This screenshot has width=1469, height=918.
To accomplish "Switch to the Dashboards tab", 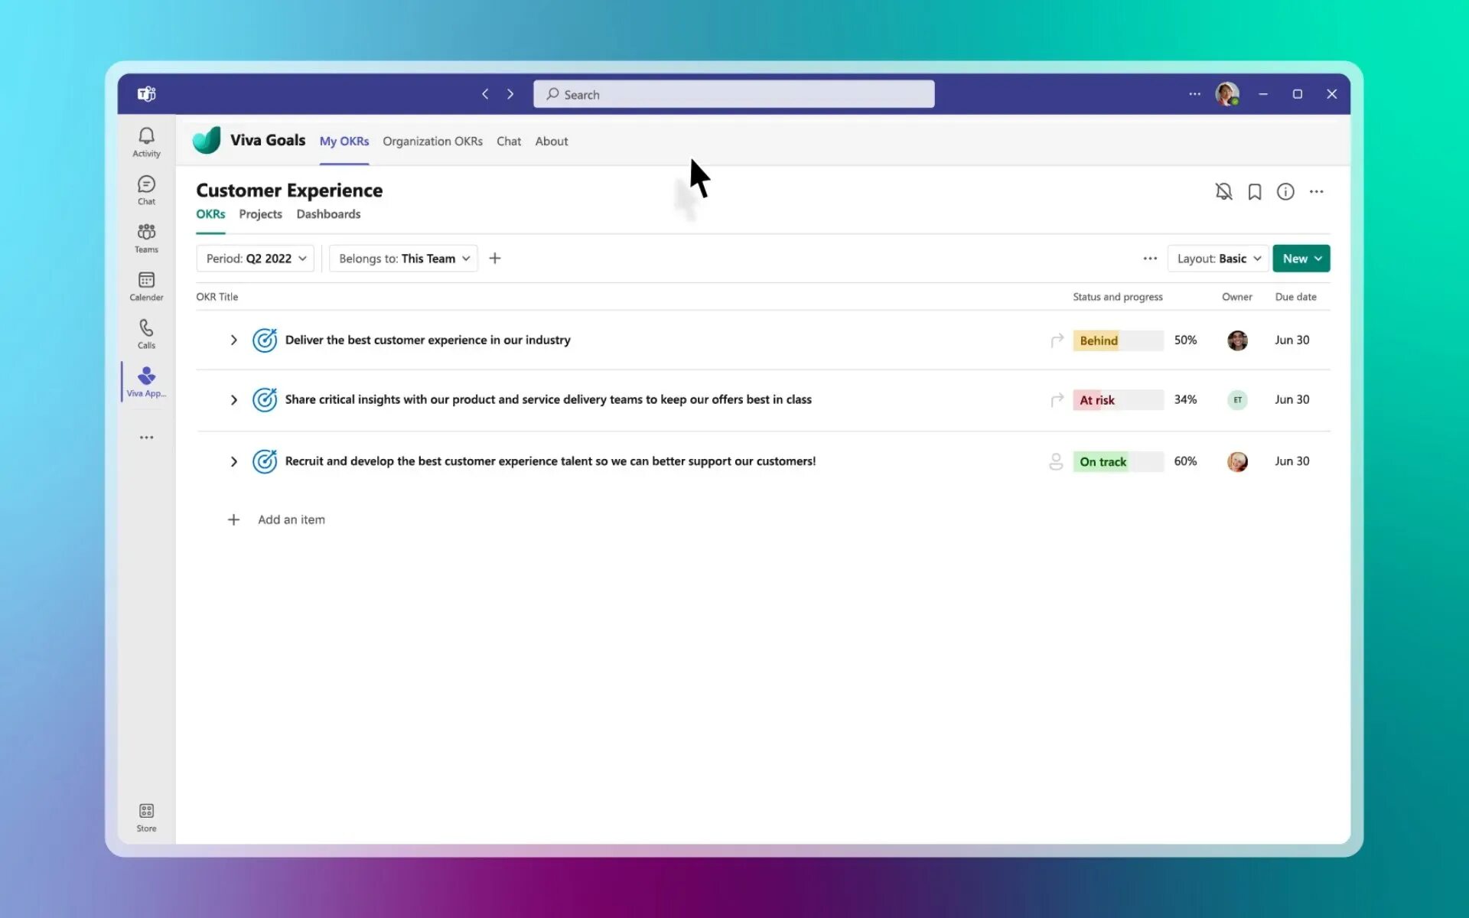I will (x=328, y=214).
